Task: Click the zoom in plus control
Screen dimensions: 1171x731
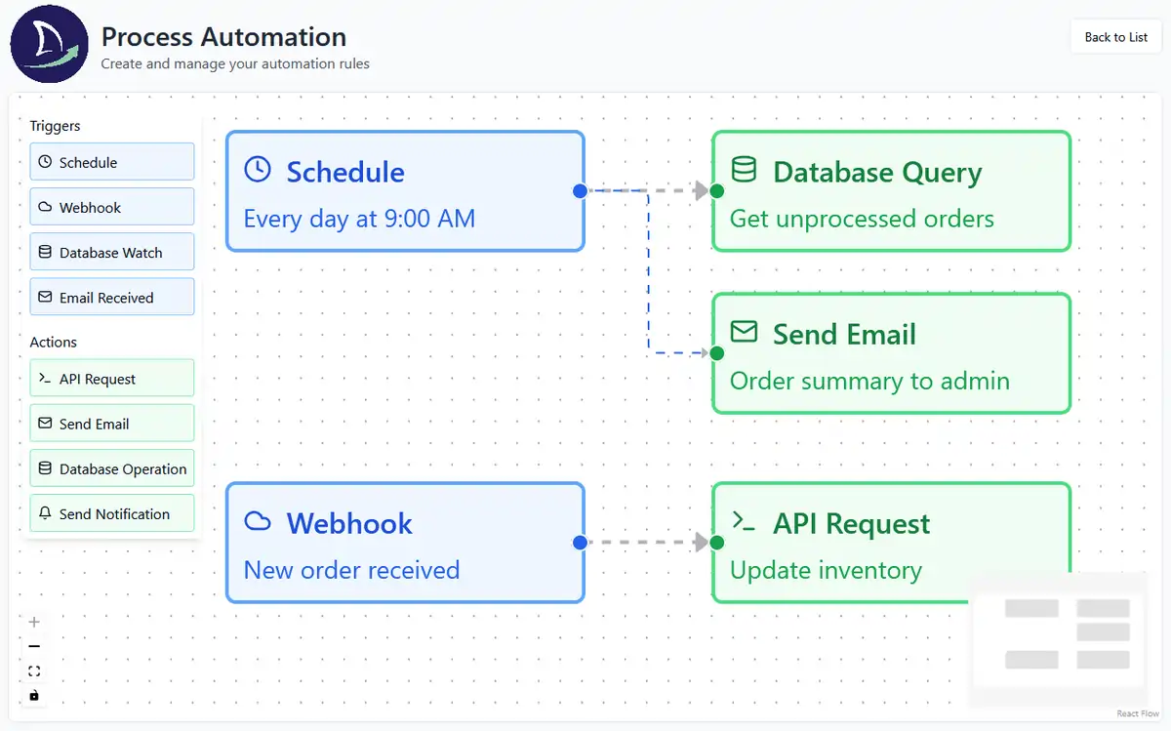Action: click(34, 622)
